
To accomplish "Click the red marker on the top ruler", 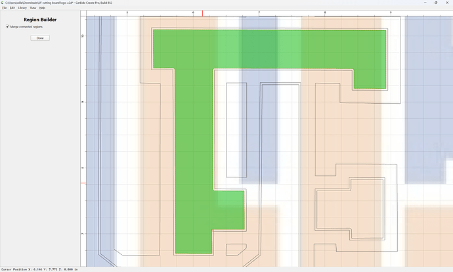I will 202,13.
